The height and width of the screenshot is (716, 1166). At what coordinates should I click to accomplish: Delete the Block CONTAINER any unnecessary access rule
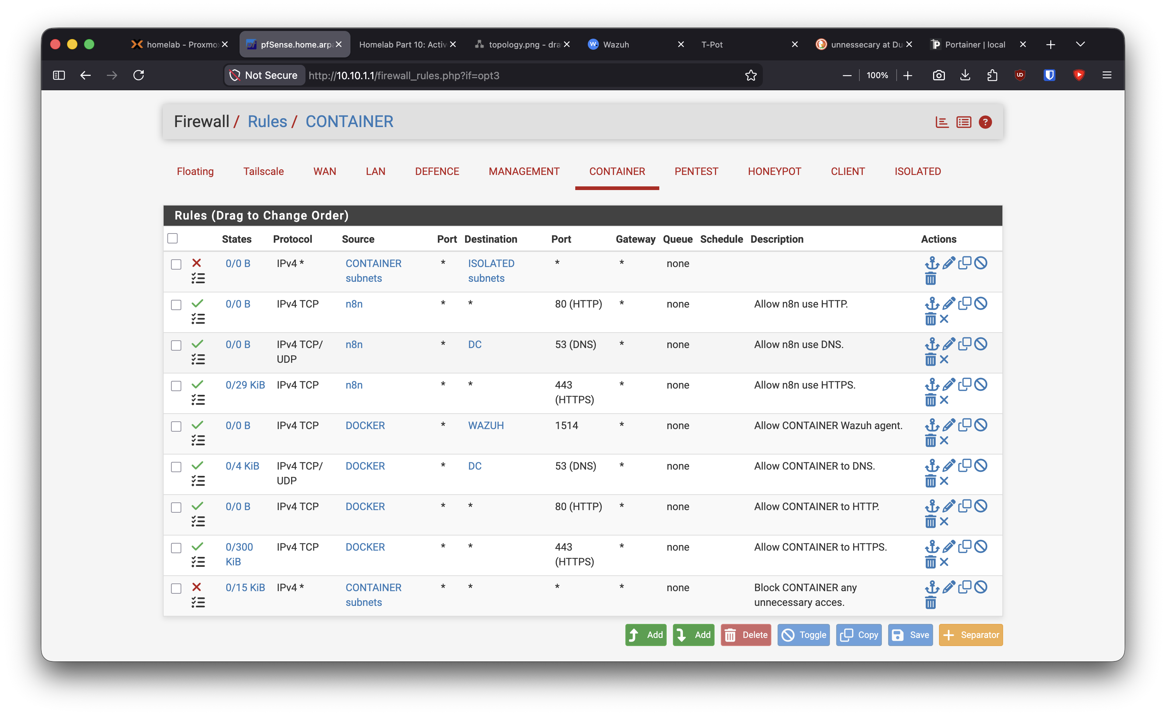[930, 603]
